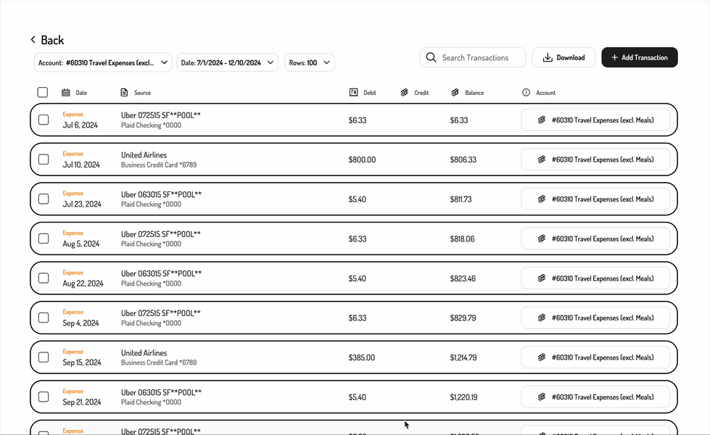Click the Expense label on the Jul 6 Uber row
710x435 pixels.
point(73,114)
